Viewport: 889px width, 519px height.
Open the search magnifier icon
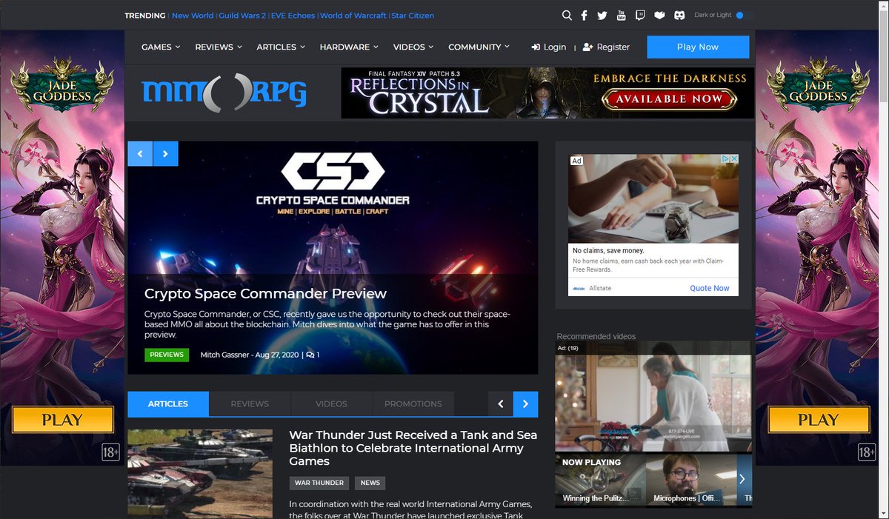pos(567,16)
